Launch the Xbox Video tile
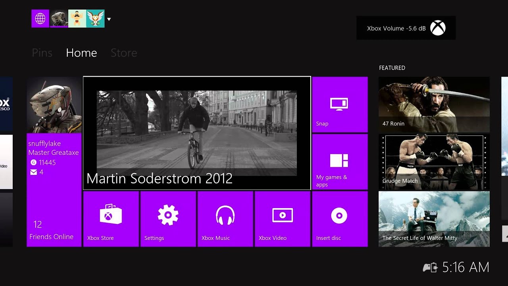 click(x=282, y=219)
